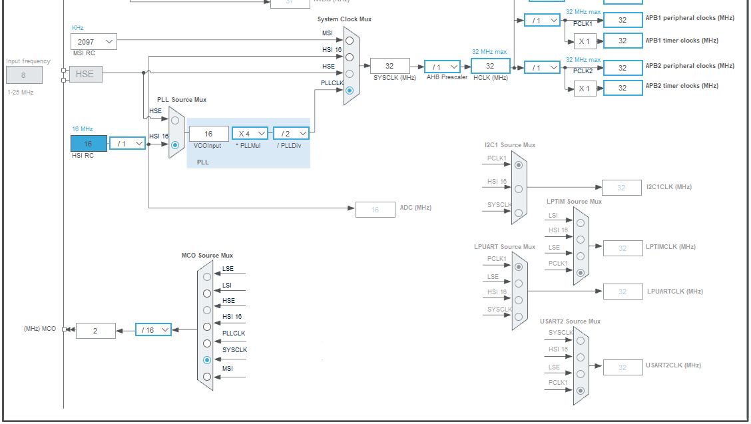The width and height of the screenshot is (751, 424).
Task: Click the SYSCLK (MHz) value field
Action: coord(390,66)
